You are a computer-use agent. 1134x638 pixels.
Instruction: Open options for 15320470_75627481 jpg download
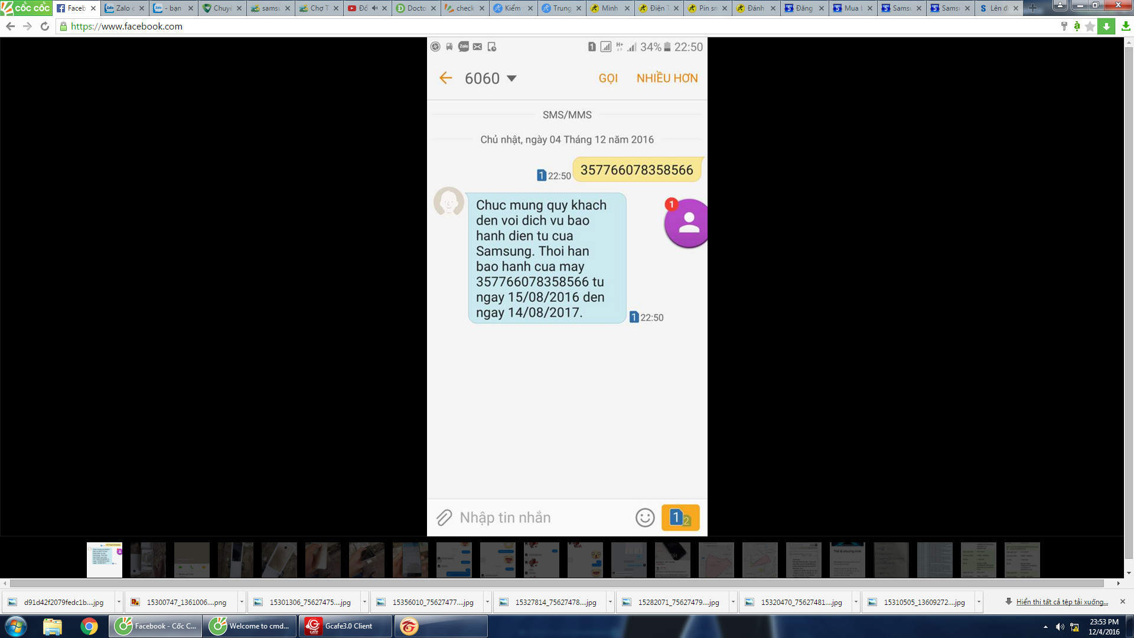tap(856, 602)
